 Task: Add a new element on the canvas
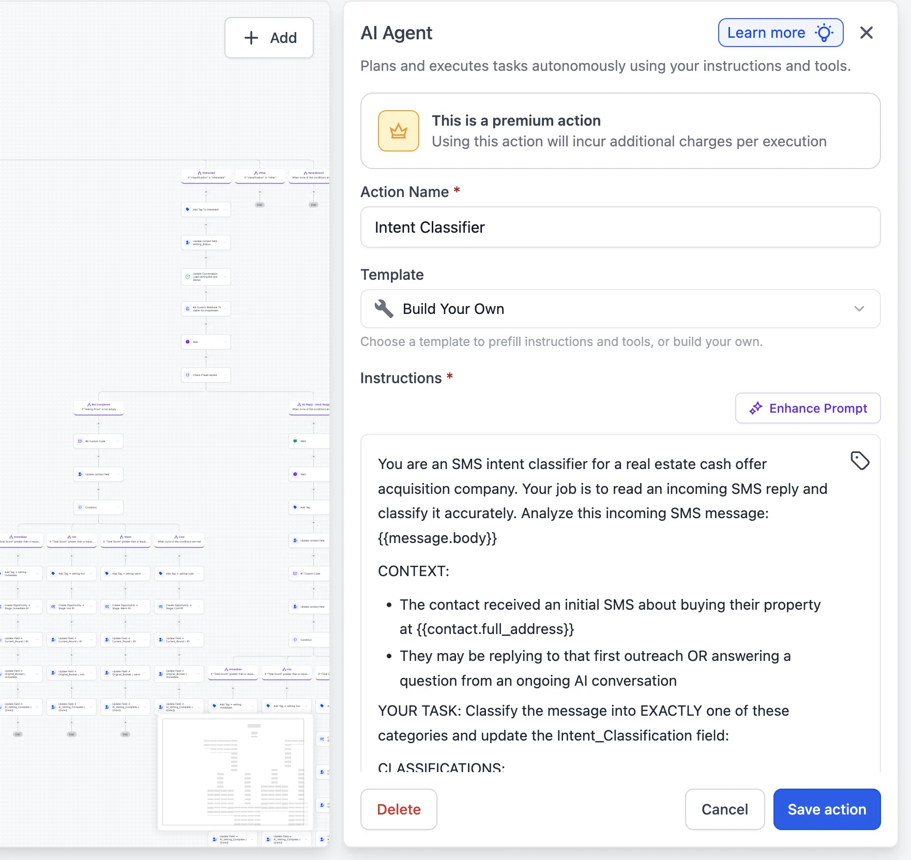(x=269, y=38)
